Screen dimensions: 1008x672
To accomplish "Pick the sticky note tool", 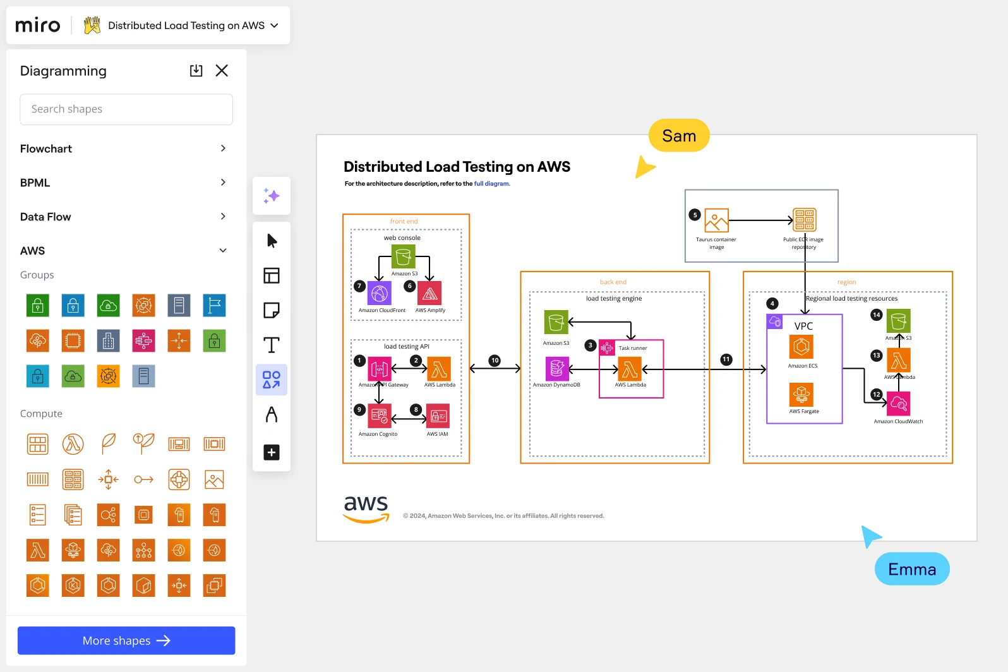I will pos(272,310).
